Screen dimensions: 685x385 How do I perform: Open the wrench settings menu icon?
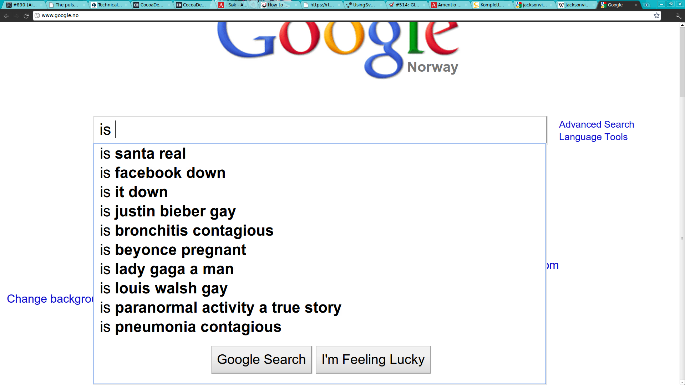point(678,16)
